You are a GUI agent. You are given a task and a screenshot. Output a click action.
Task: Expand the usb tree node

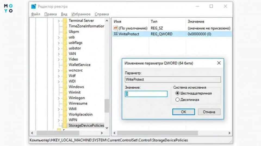[x=59, y=37]
